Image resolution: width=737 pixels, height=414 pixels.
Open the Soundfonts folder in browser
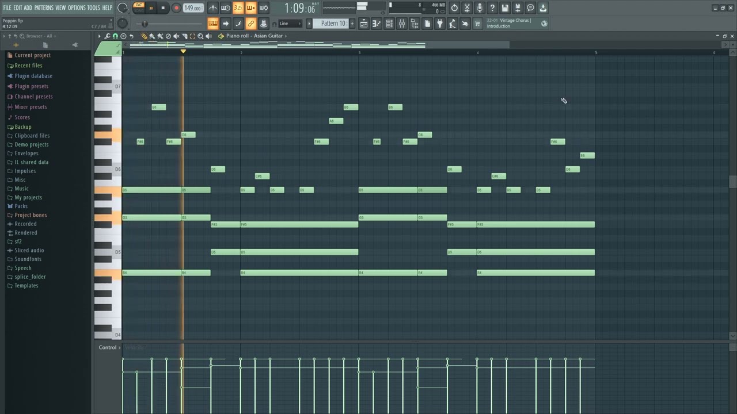click(x=28, y=259)
